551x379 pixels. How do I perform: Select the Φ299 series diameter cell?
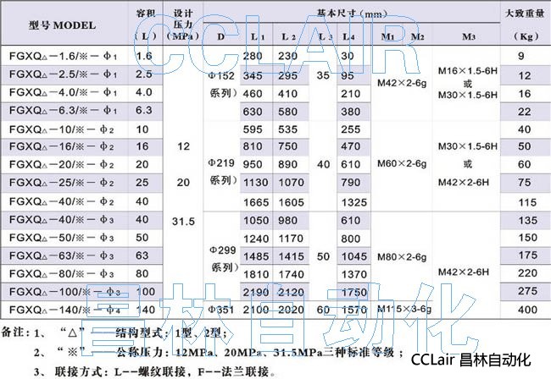pyautogui.click(x=223, y=257)
